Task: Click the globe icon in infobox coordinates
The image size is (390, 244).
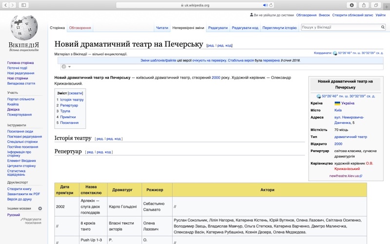Action: point(319,96)
